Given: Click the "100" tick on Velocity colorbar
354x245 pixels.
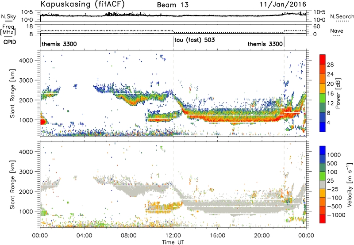Looking at the screenshot, I should click(x=333, y=172).
